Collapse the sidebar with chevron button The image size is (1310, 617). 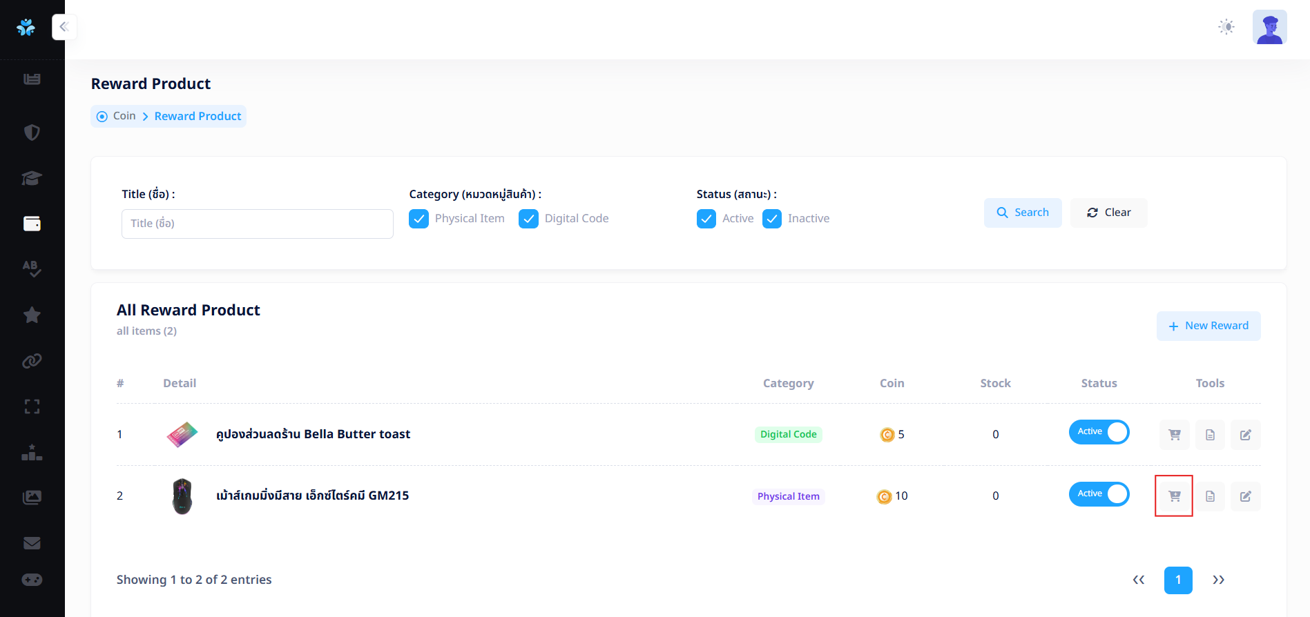click(64, 27)
